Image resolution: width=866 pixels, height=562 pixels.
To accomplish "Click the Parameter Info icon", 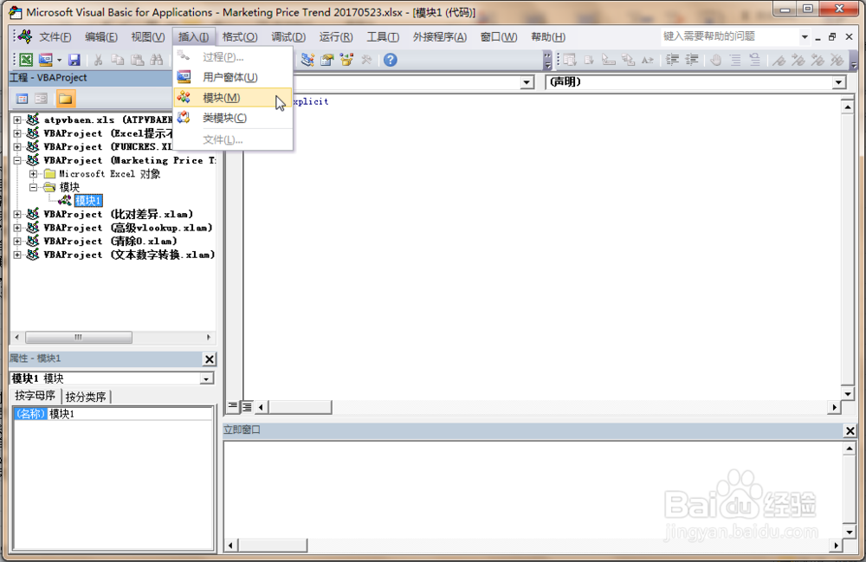I will (628, 60).
